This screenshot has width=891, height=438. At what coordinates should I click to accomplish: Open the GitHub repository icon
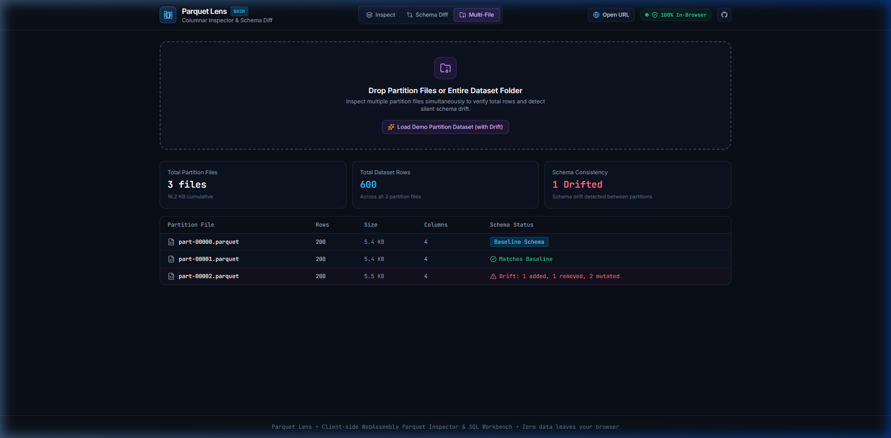click(x=724, y=15)
